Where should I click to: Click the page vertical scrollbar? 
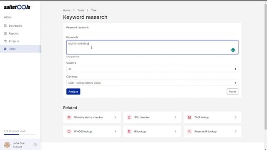pyautogui.click(x=265, y=66)
